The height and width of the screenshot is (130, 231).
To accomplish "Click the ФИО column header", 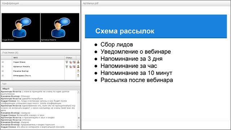I will (38, 58).
